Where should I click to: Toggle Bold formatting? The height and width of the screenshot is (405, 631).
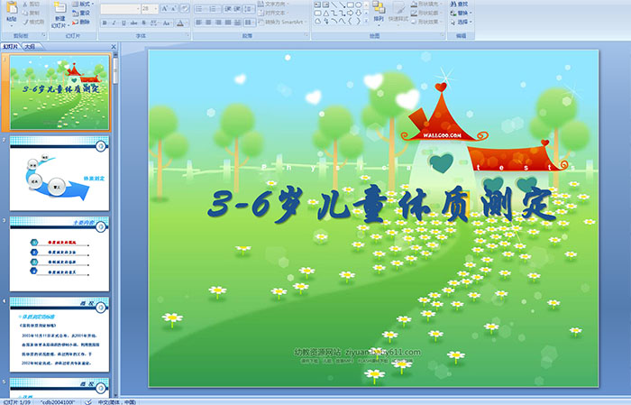105,23
